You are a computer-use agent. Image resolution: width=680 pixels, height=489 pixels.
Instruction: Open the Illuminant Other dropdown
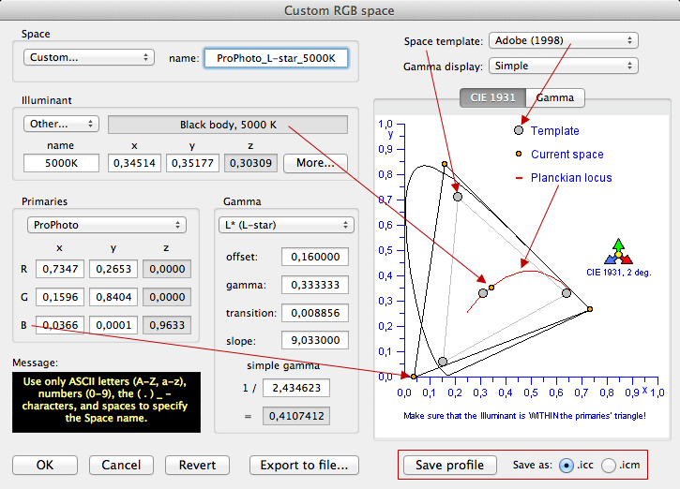[x=61, y=124]
